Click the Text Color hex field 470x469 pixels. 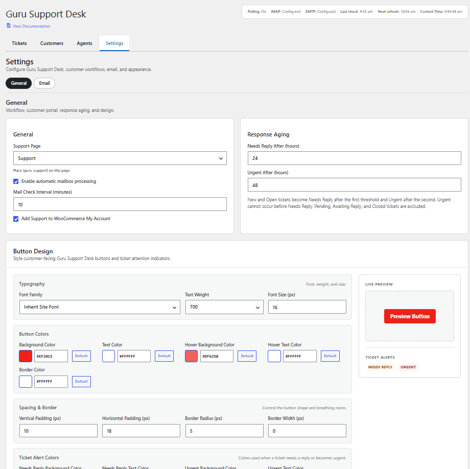tap(134, 356)
